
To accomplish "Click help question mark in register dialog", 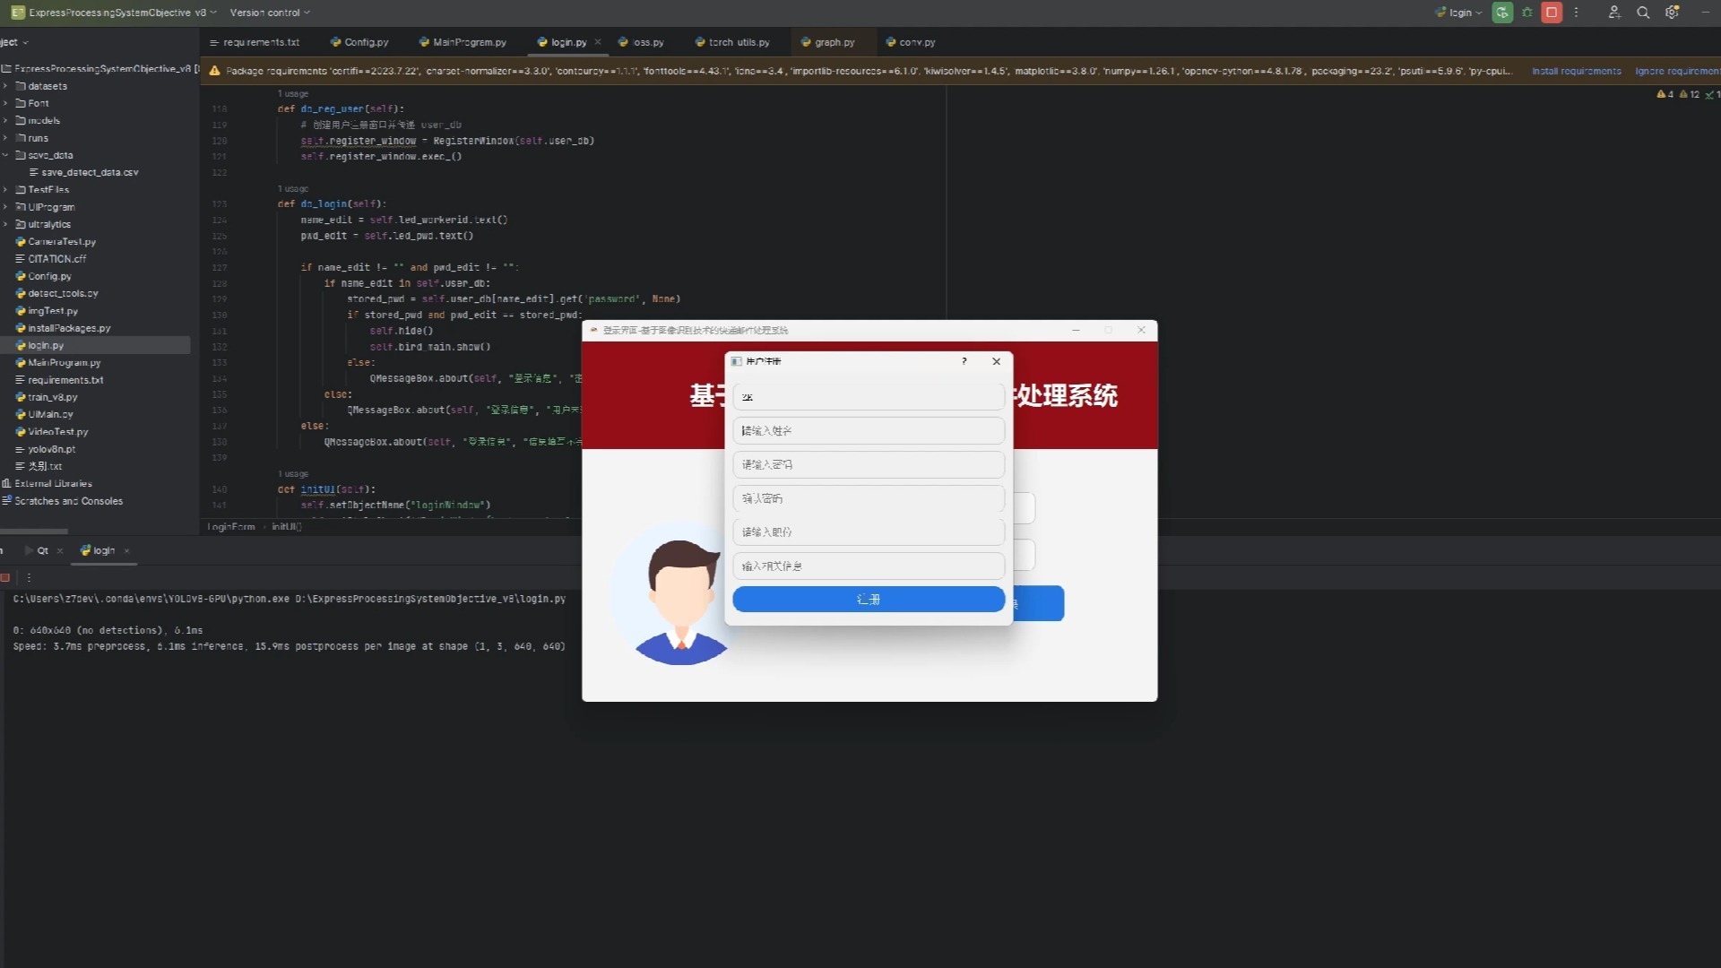I will [x=964, y=361].
